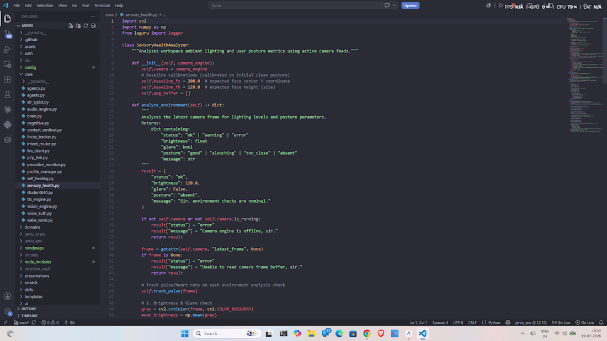Image resolution: width=607 pixels, height=341 pixels.
Task: Open Accounts menu in activity bar
Action: [7, 296]
